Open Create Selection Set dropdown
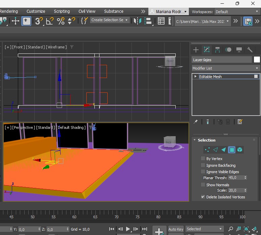The width and height of the screenshot is (261, 235). 110,20
